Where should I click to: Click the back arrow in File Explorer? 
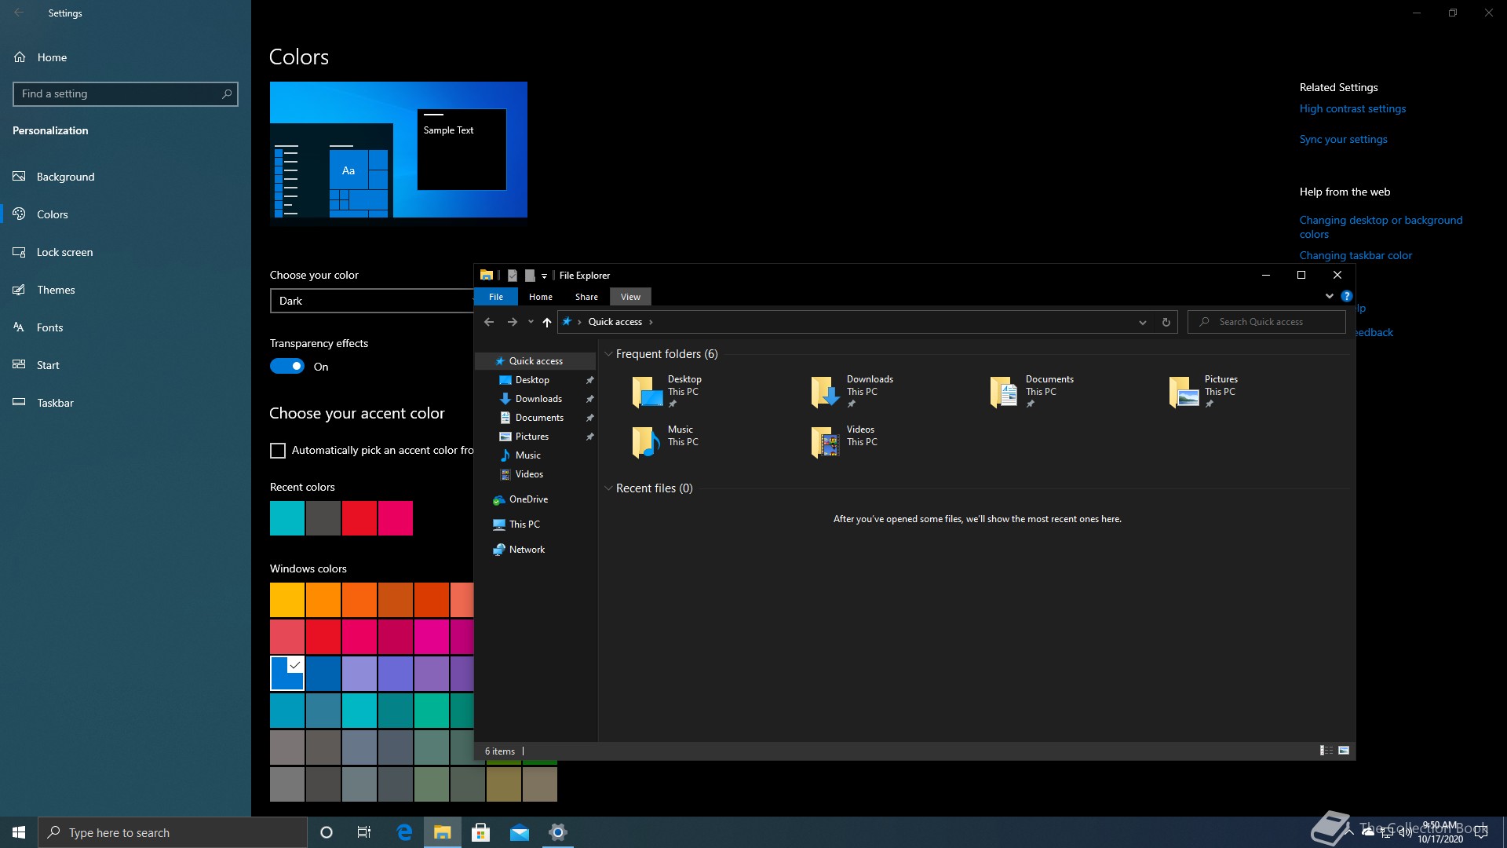click(x=489, y=322)
